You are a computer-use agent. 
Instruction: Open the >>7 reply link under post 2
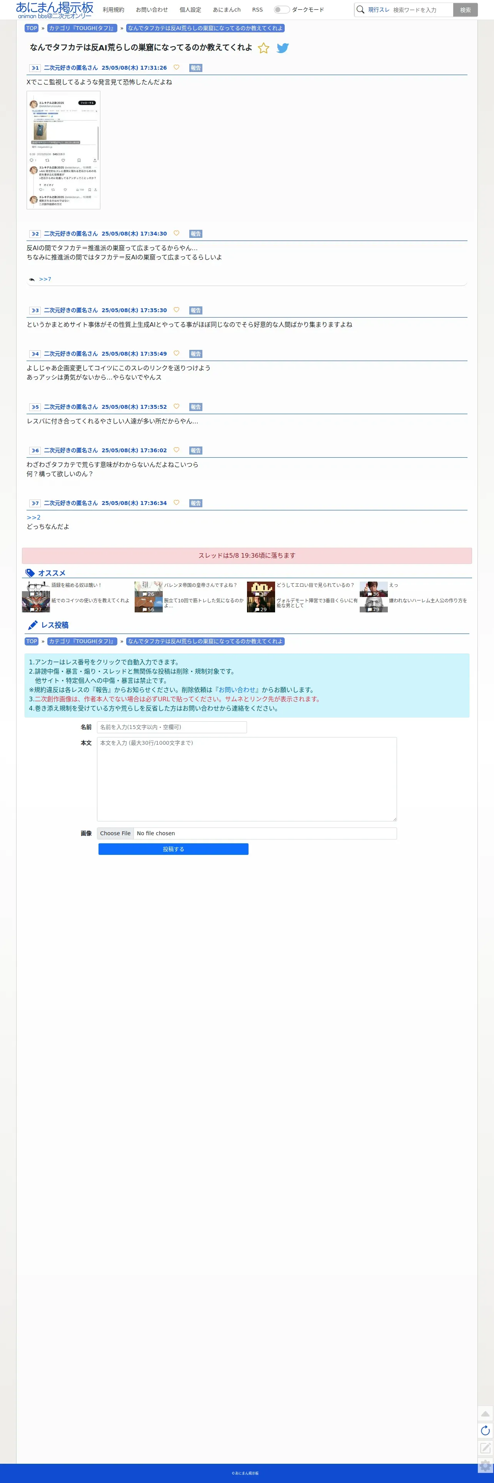coord(45,279)
